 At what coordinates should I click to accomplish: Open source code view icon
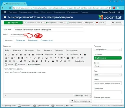pos(51,58)
